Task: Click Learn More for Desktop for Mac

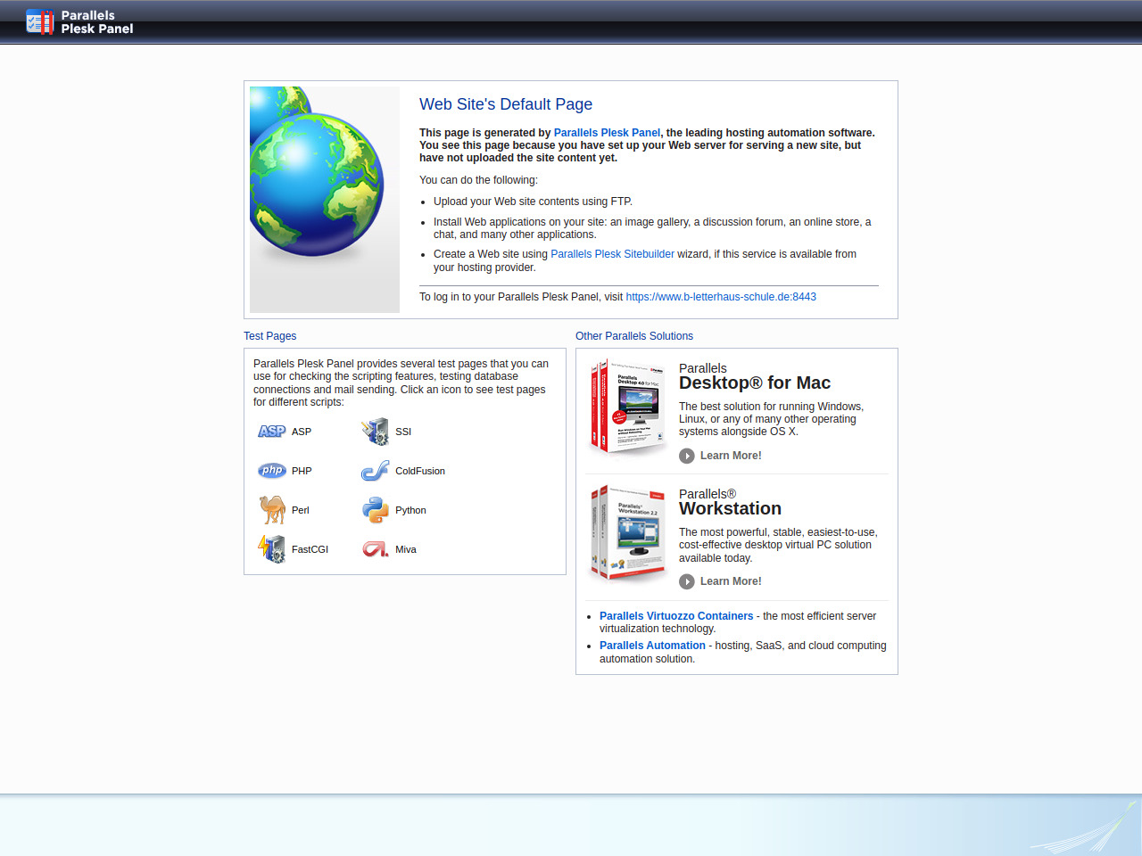Action: (731, 456)
